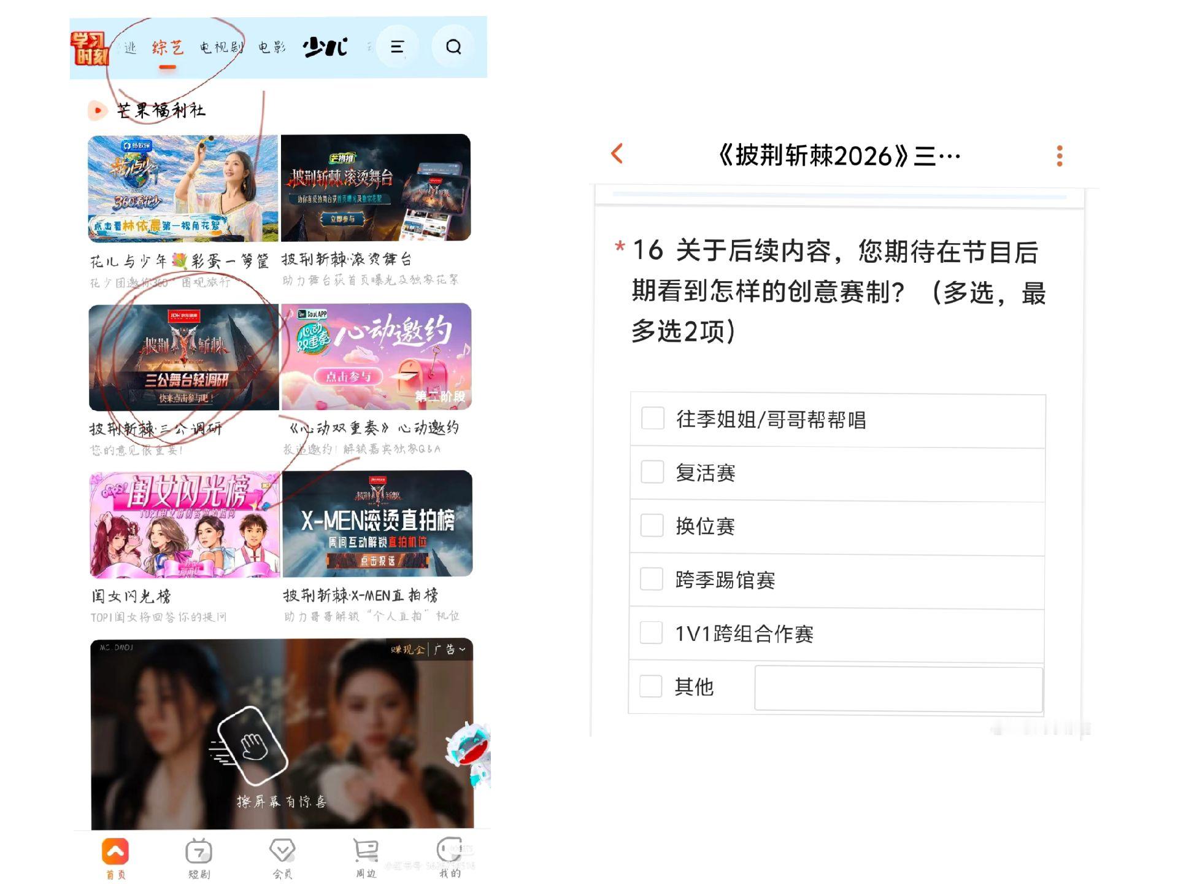Screen dimensions: 1178x884
Task: Tap the floating robot mascot
Action: (x=469, y=754)
